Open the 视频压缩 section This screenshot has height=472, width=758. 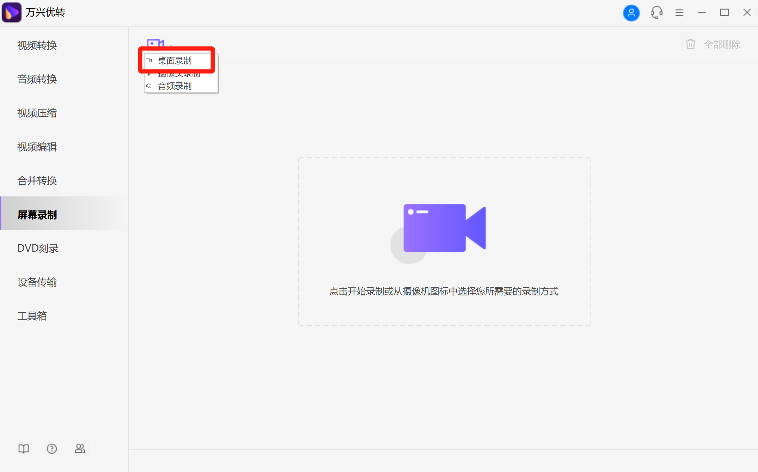tap(37, 113)
